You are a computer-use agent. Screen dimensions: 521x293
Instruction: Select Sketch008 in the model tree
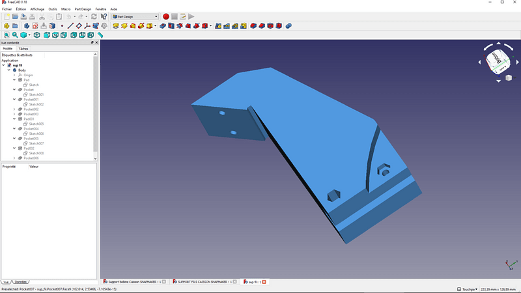pyautogui.click(x=36, y=154)
